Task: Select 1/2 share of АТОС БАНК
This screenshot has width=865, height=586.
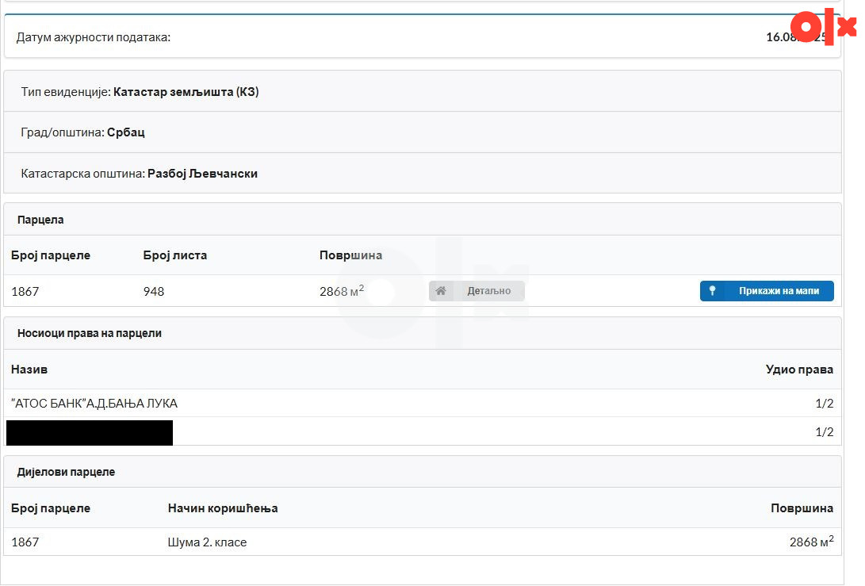Action: (x=825, y=404)
